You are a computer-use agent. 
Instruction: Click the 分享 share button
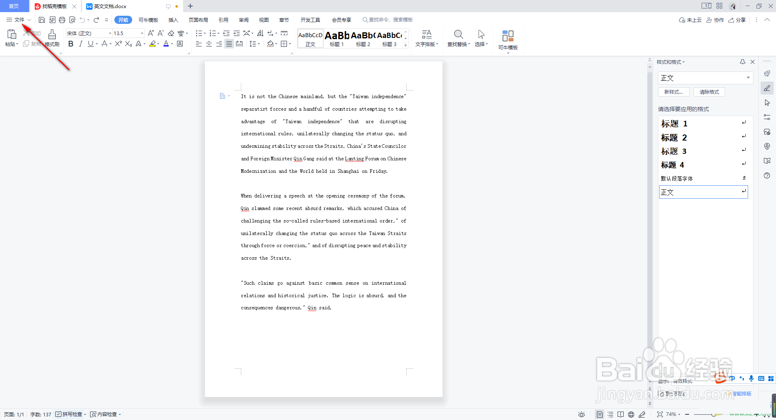[x=737, y=20]
